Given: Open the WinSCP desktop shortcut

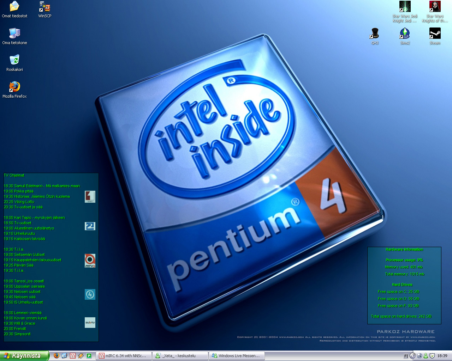Looking at the screenshot, I should [x=45, y=7].
